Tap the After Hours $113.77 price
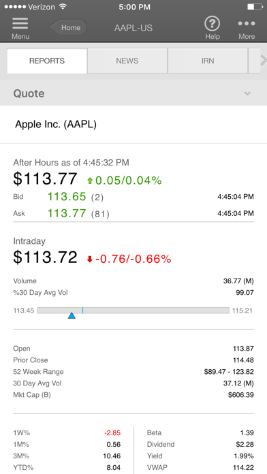 pyautogui.click(x=46, y=178)
